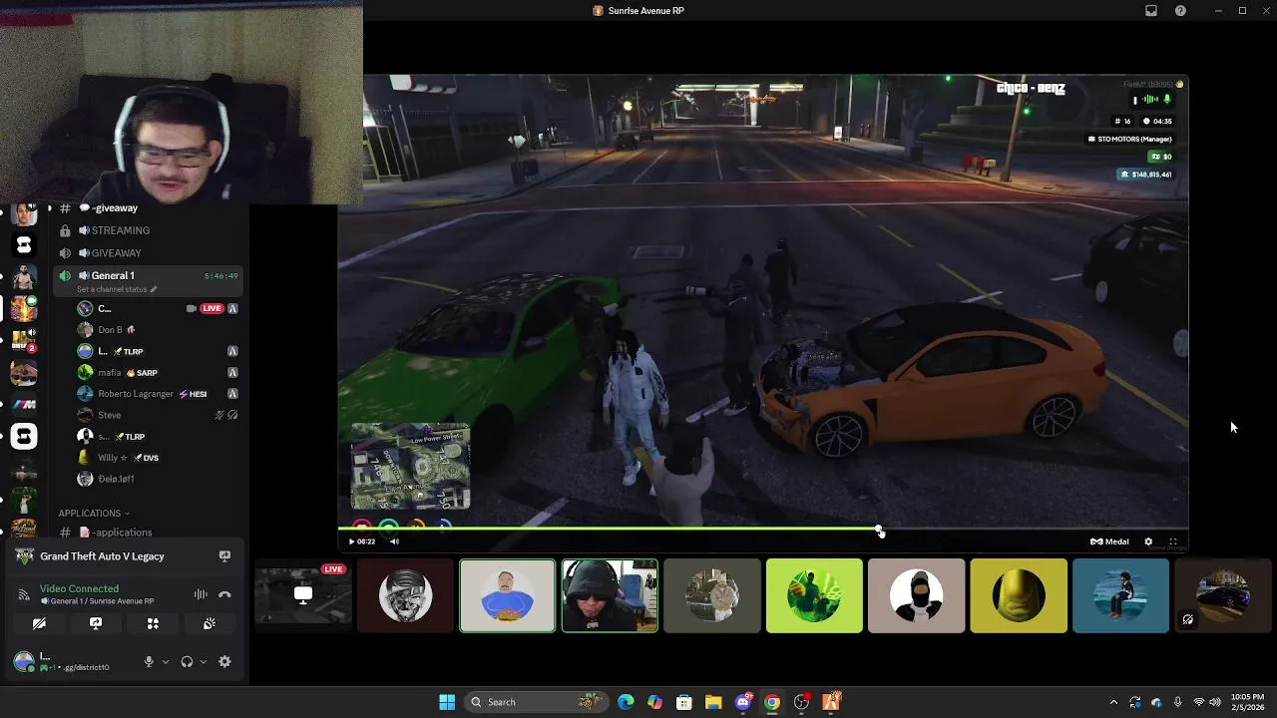Collapse the APPLICATIONS category
1277x718 pixels.
point(94,514)
